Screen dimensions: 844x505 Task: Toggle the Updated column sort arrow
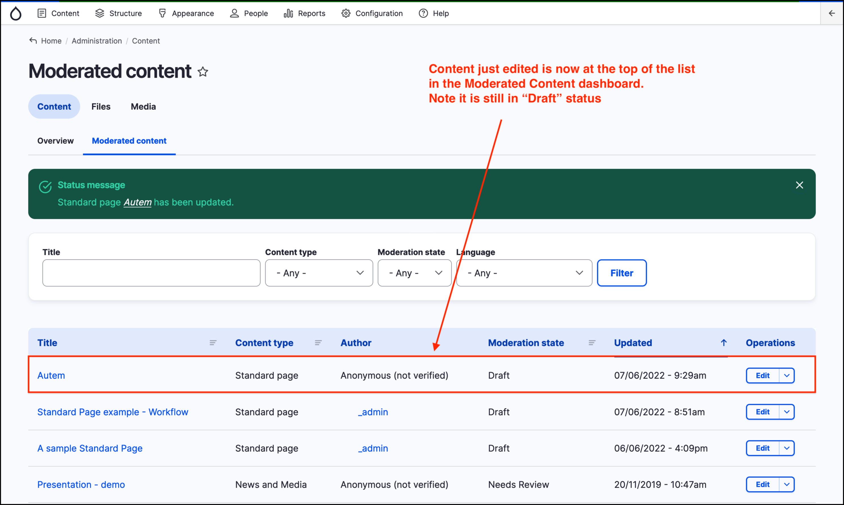(724, 343)
